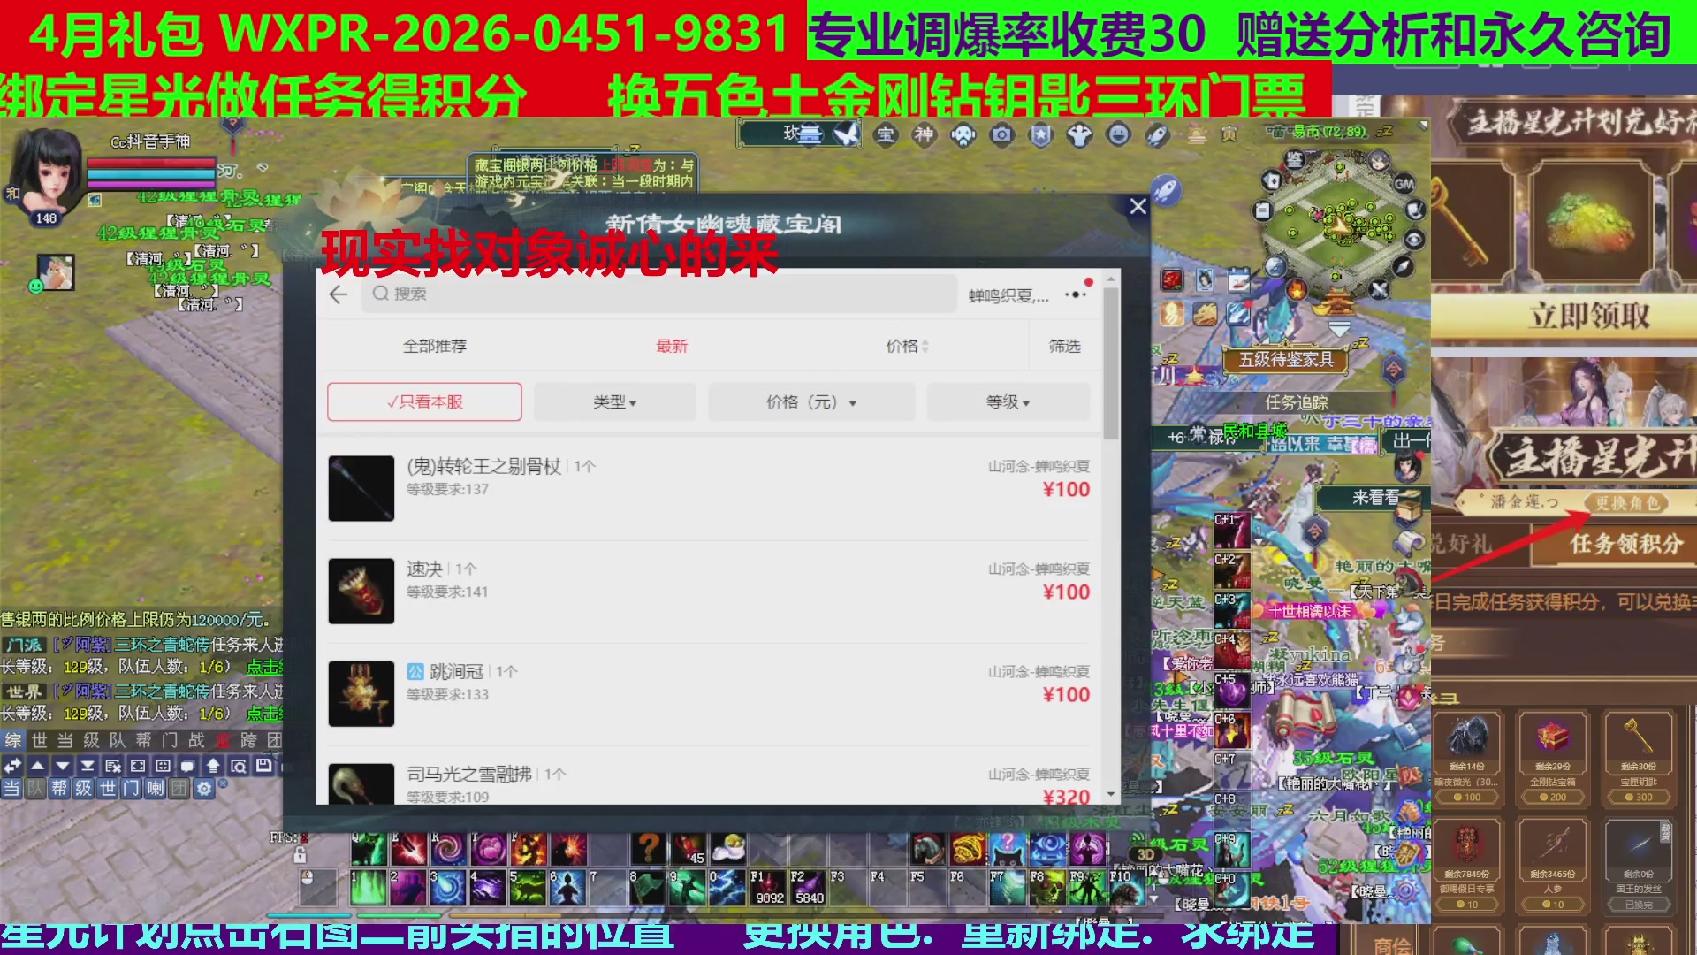Open the 速决 item listing
The width and height of the screenshot is (1697, 955).
(709, 591)
